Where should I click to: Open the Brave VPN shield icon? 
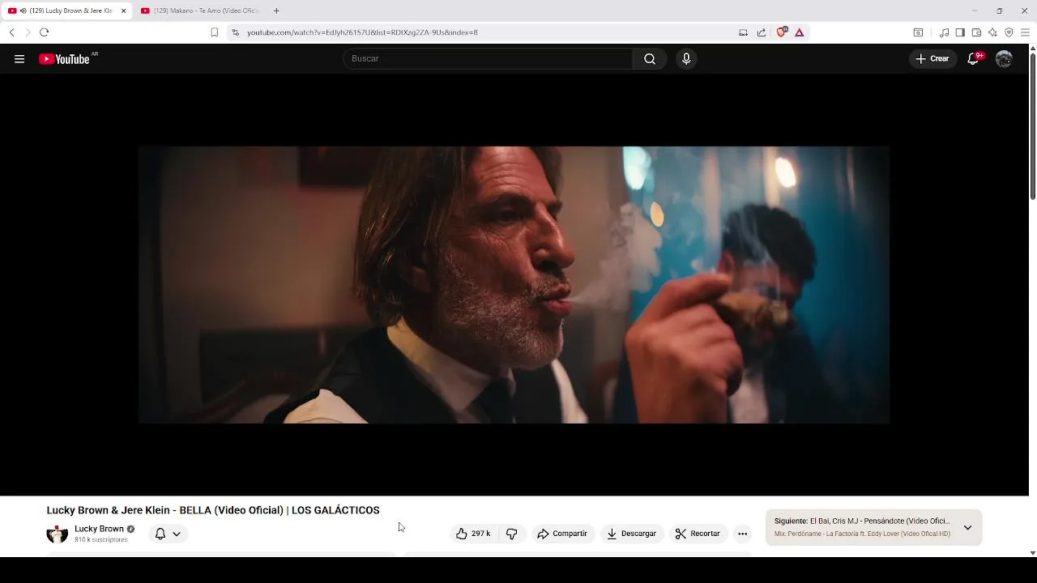[x=1009, y=32]
